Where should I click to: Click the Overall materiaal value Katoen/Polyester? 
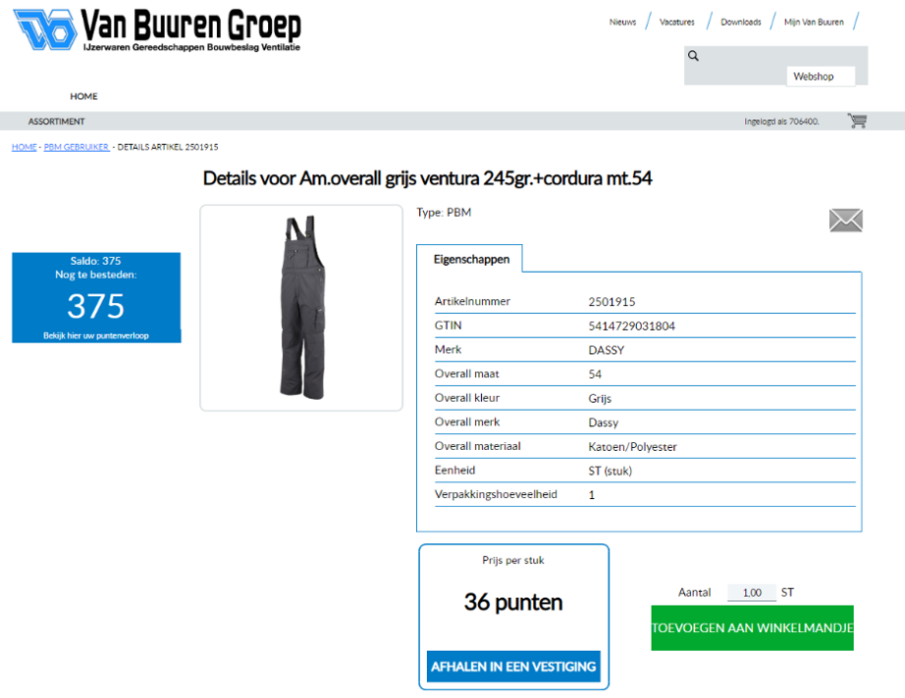(632, 447)
